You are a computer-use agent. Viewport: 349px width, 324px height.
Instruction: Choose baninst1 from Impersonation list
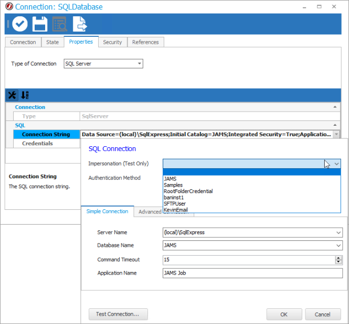point(252,197)
